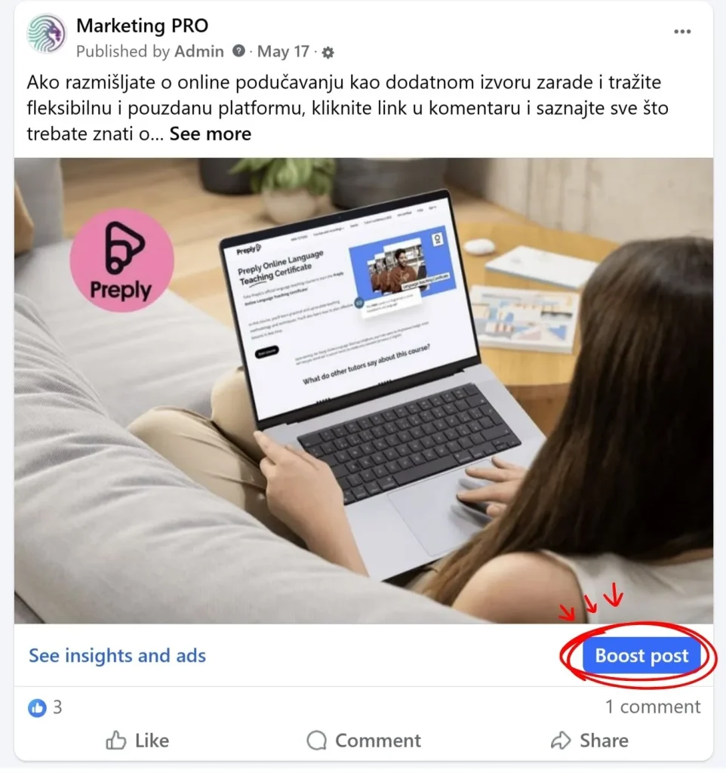
Task: Click the Marketing PRO page avatar
Action: [46, 33]
